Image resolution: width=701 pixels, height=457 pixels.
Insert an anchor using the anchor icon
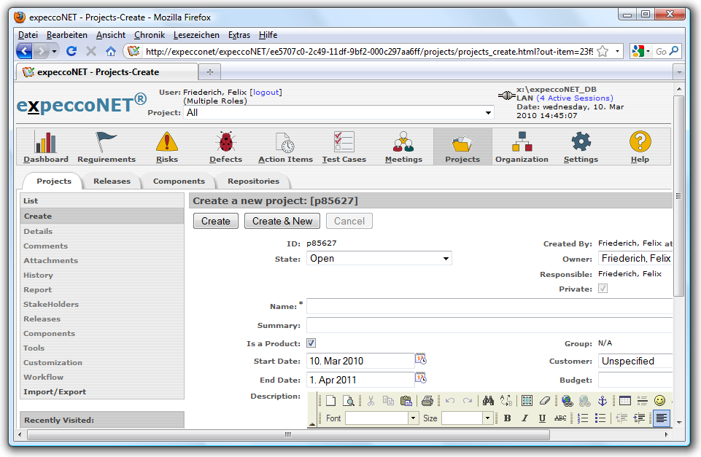pyautogui.click(x=603, y=400)
